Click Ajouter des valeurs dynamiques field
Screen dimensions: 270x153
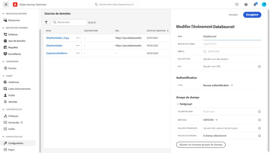coord(230,128)
